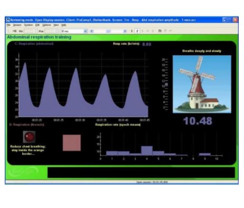Click the red chest breathing indicator light

pos(29,137)
